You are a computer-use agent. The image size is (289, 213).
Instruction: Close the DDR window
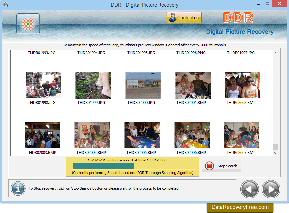tap(279, 4)
